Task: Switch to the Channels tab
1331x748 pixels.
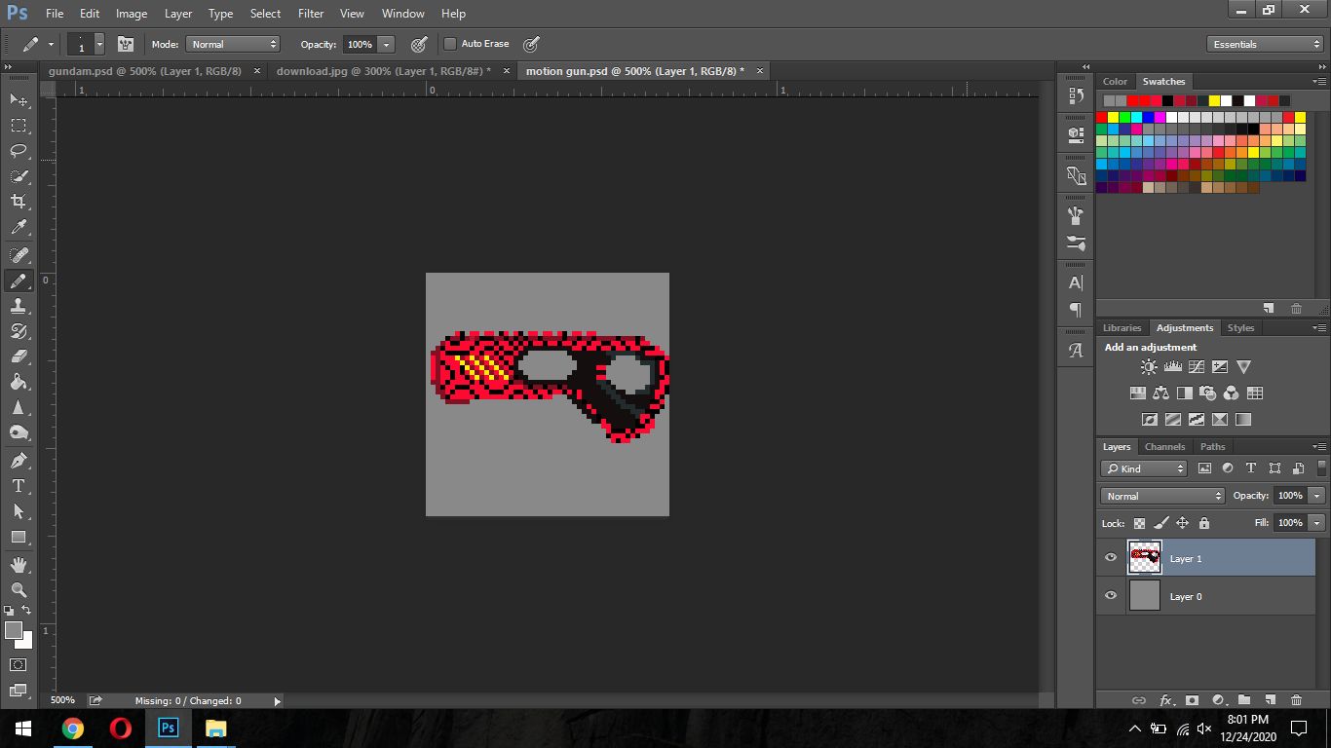Action: click(x=1164, y=447)
